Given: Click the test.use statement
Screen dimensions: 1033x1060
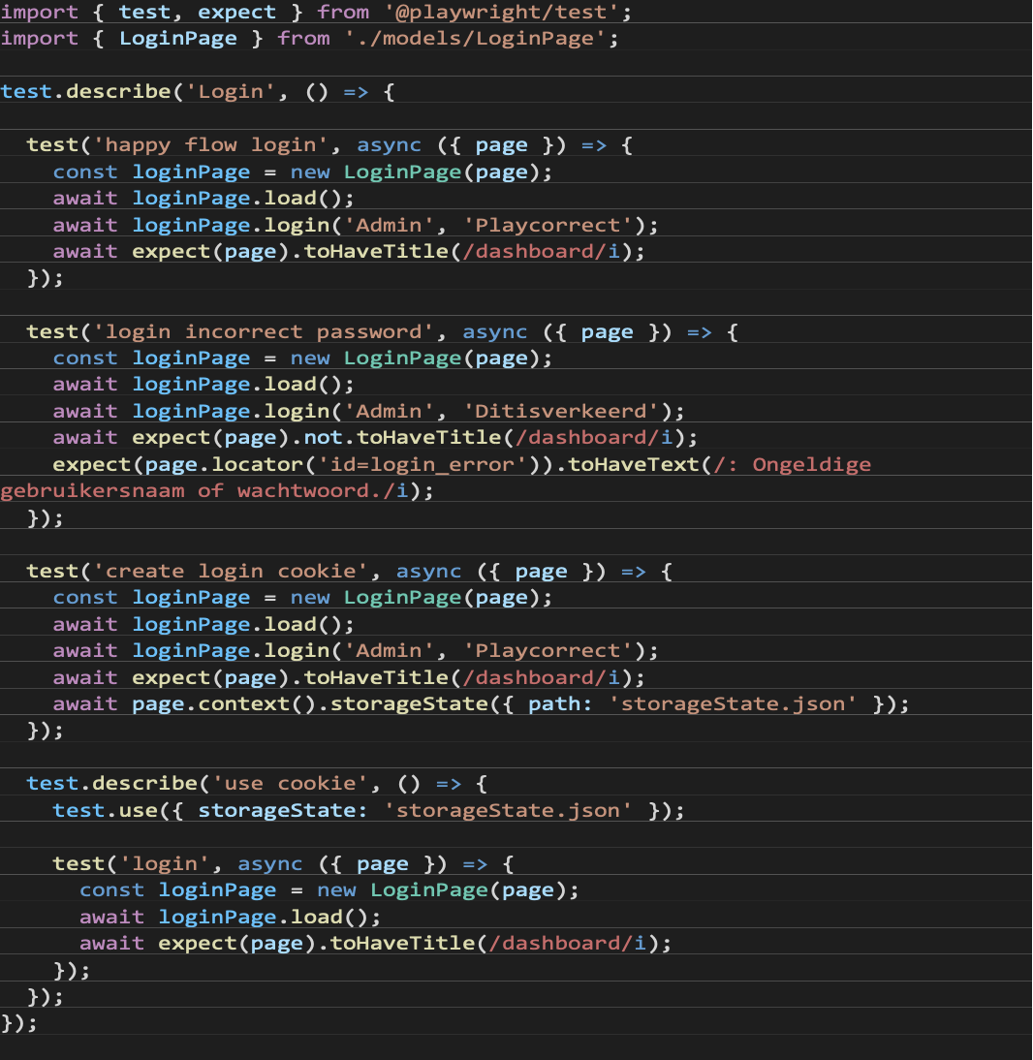Looking at the screenshot, I should pyautogui.click(x=102, y=808).
